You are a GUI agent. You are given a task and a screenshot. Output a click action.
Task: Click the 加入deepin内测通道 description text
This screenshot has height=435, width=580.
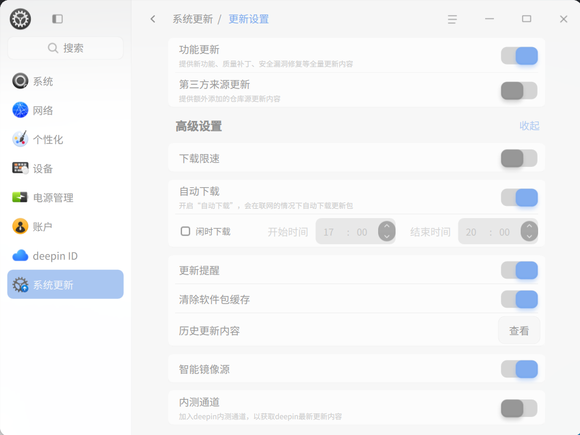click(261, 416)
